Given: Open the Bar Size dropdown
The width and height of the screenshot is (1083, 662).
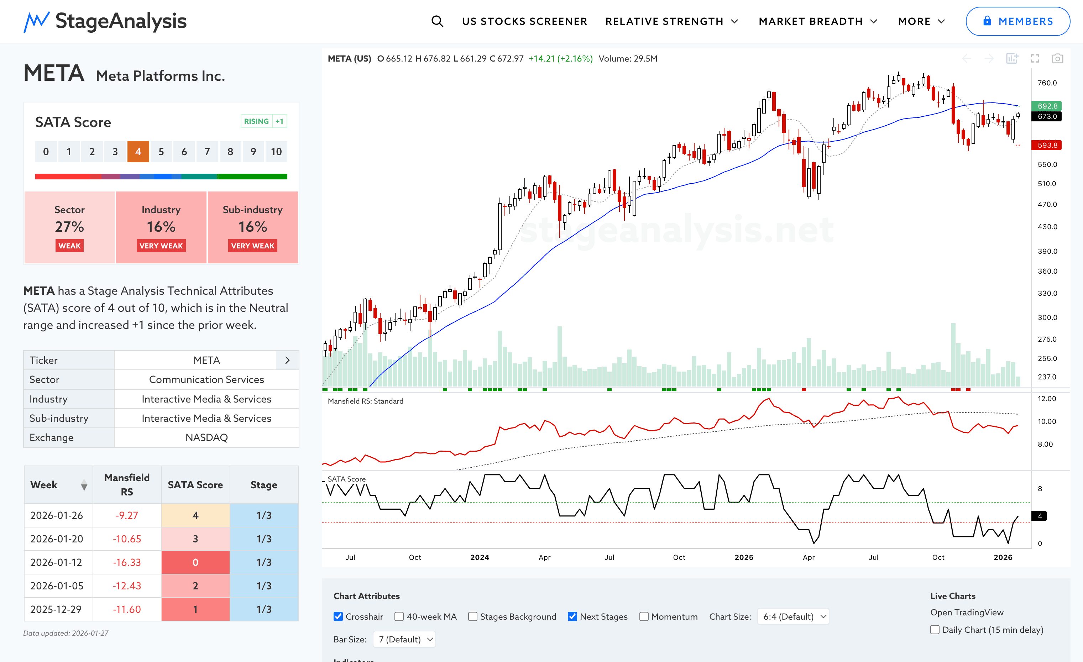Looking at the screenshot, I should [x=404, y=639].
